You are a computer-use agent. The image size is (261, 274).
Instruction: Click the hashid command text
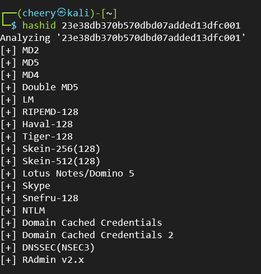(39, 25)
